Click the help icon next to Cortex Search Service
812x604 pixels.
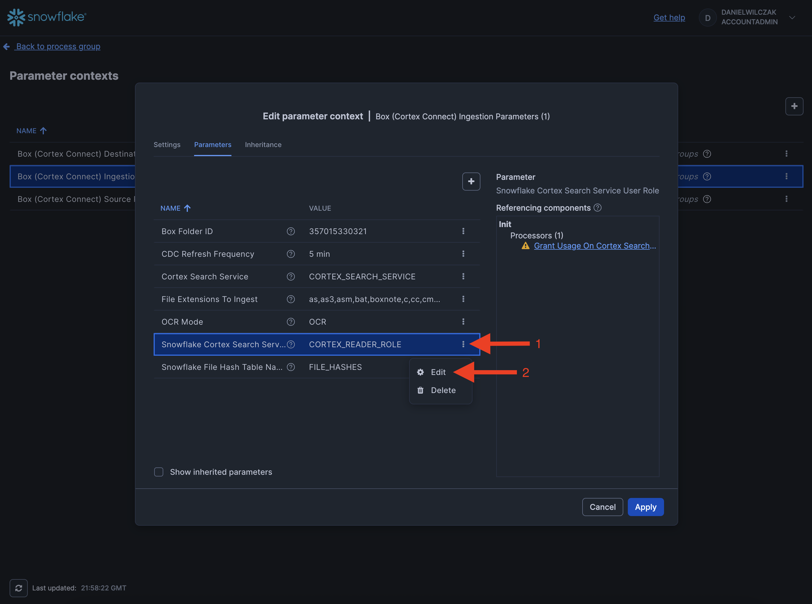pos(291,276)
